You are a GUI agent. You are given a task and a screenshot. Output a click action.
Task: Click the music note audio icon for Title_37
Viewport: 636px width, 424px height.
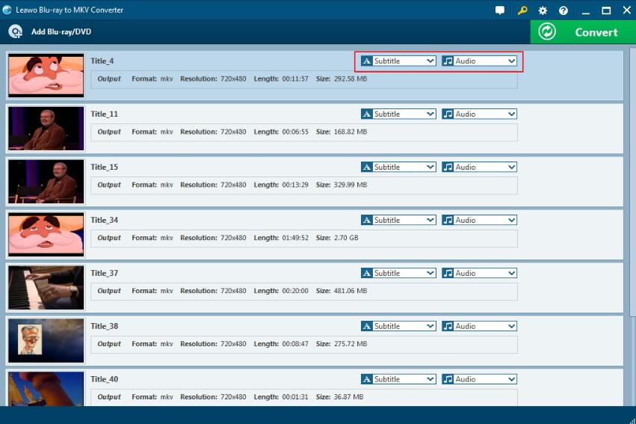pos(448,273)
